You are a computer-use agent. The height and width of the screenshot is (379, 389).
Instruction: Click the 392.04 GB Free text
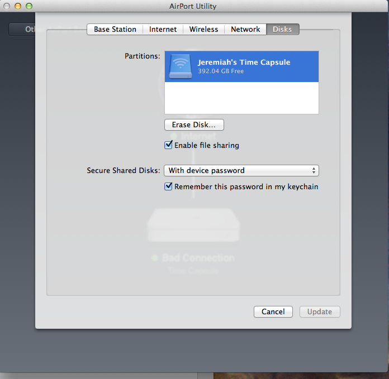[x=221, y=71]
